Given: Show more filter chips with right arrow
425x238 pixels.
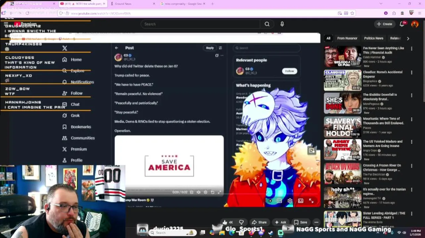Looking at the screenshot, I should tap(408, 38).
